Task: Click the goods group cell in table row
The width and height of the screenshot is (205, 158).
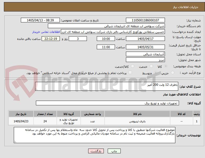Action: pos(69,121)
